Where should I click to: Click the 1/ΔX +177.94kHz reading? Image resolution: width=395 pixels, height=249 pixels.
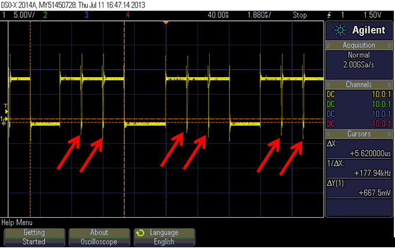point(359,168)
